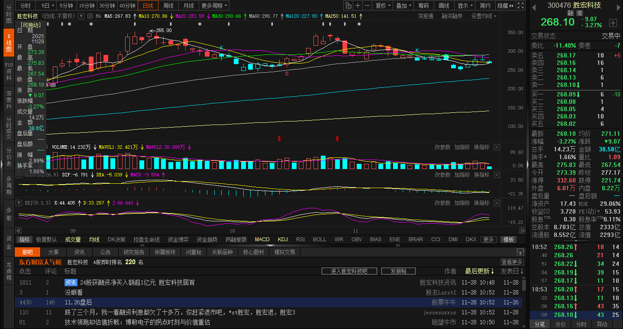Image resolution: width=623 pixels, height=329 pixels.
Task: Open 显示 display dropdown
Action: [x=465, y=6]
